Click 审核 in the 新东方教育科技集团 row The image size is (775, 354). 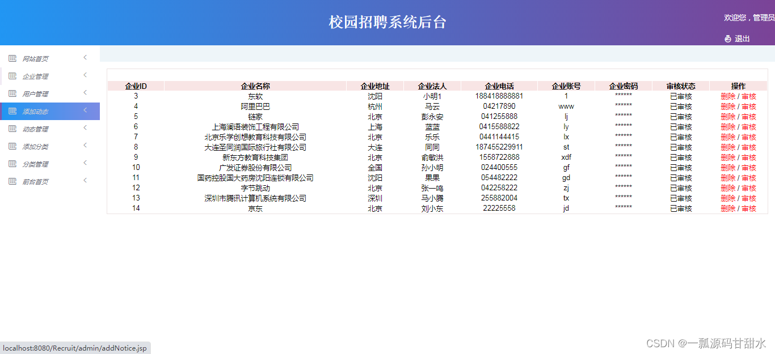tap(749, 157)
